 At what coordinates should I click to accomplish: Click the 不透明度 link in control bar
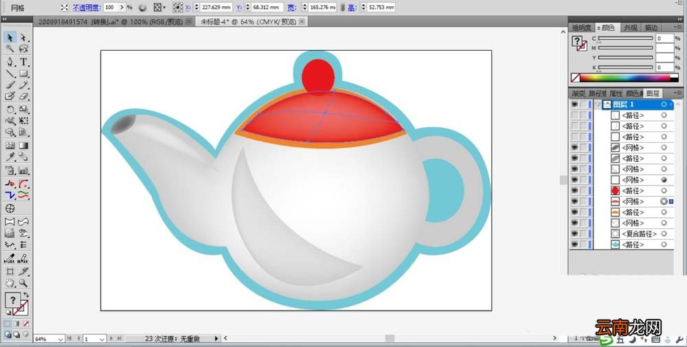pyautogui.click(x=87, y=8)
